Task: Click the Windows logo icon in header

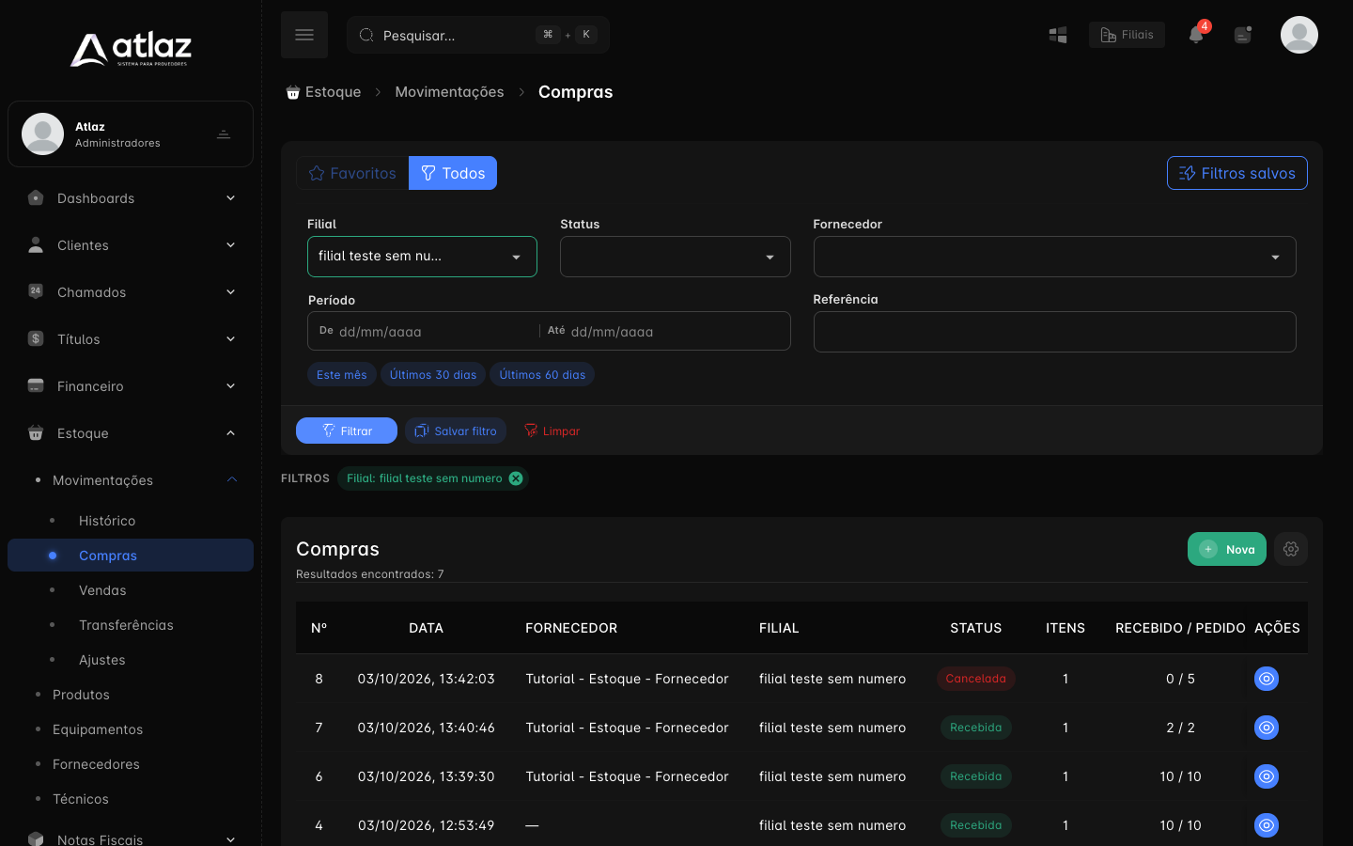Action: pos(1058,35)
